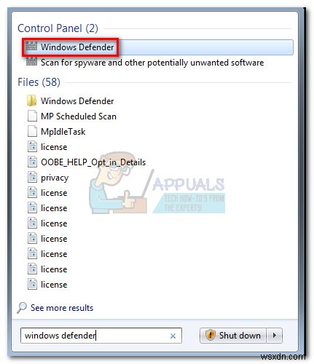The width and height of the screenshot is (314, 364).
Task: Clear the search box with the X
Action: (173, 336)
